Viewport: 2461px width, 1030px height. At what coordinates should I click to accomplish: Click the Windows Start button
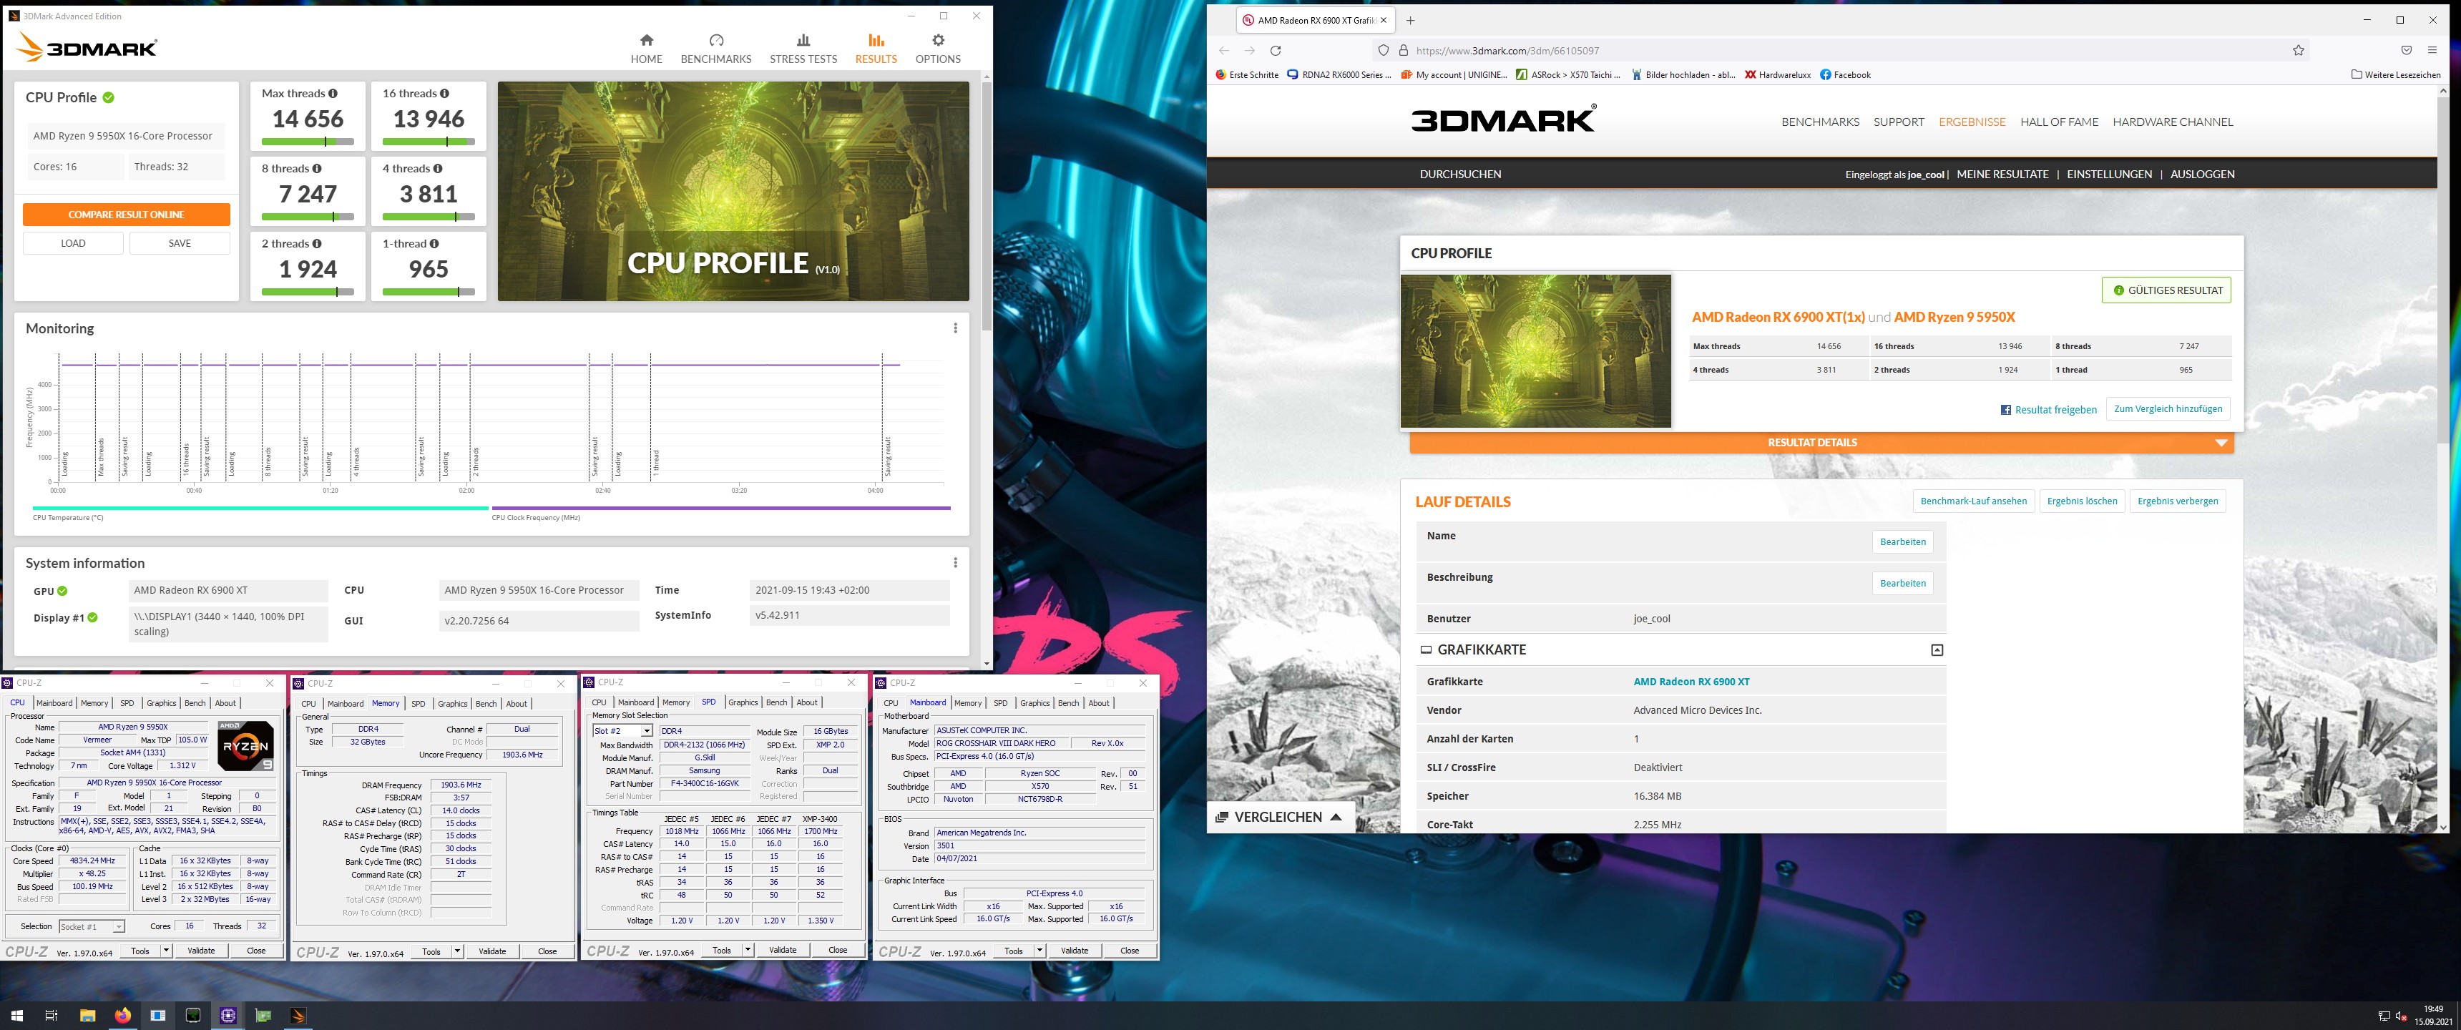click(x=16, y=1016)
